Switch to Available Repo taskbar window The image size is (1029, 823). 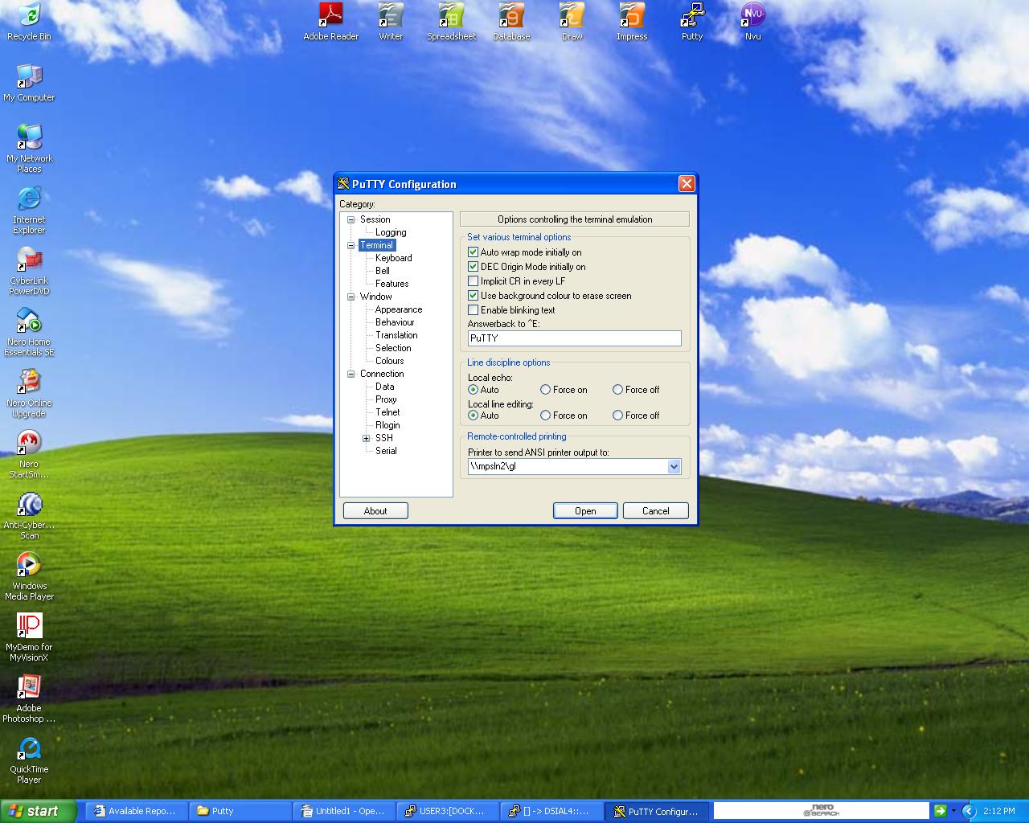point(137,811)
